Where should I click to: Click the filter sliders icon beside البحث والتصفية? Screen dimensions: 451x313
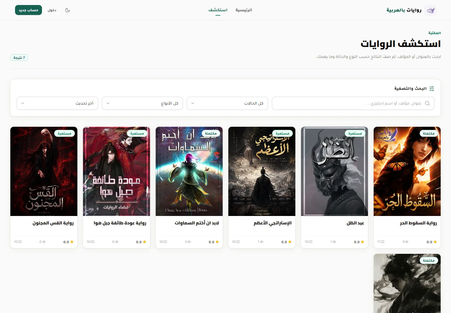pyautogui.click(x=432, y=89)
